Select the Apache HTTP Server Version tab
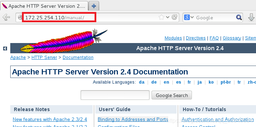The image size is (256, 127). pyautogui.click(x=44, y=6)
